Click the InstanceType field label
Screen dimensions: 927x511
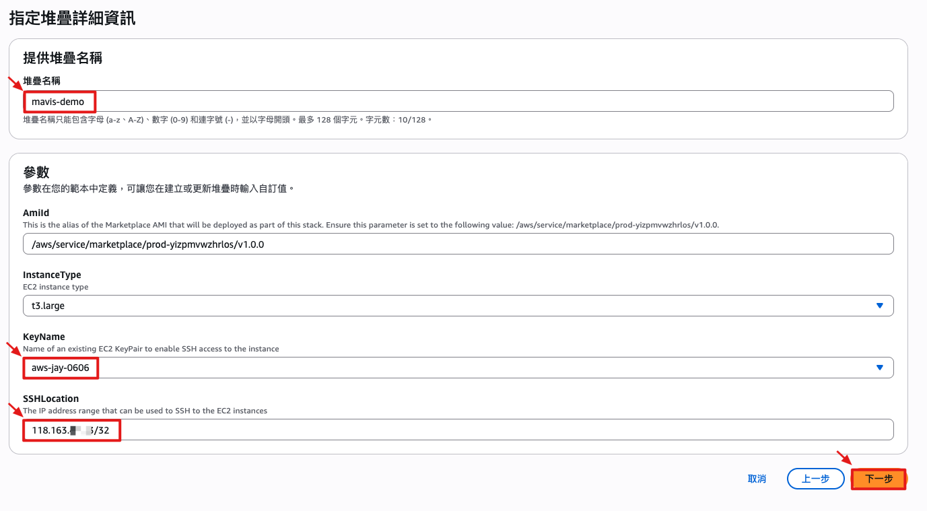pos(52,275)
